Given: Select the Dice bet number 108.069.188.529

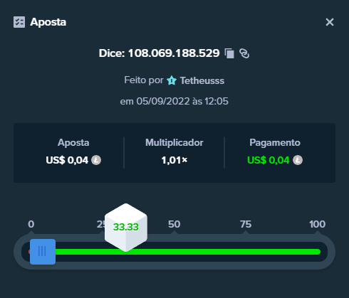Looking at the screenshot, I should tap(174, 53).
